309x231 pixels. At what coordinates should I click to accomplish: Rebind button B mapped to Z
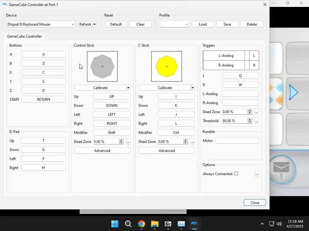click(x=43, y=63)
